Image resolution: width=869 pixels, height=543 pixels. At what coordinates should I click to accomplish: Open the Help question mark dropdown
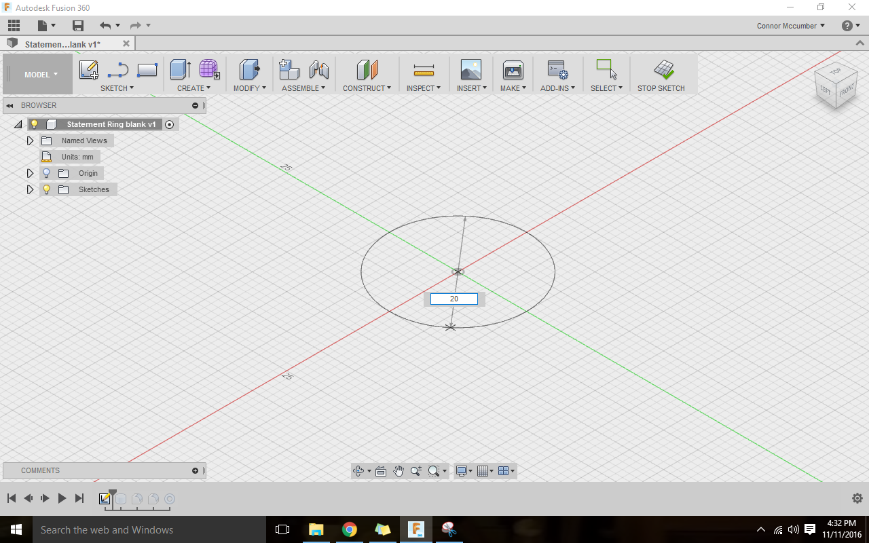click(x=851, y=26)
